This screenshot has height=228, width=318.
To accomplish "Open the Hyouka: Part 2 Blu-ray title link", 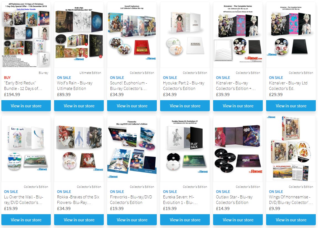I will (x=184, y=86).
